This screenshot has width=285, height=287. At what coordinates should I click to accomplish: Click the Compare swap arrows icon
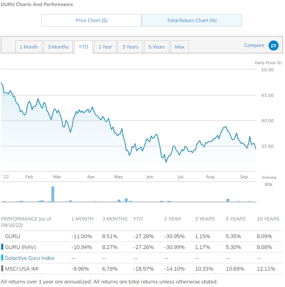(273, 46)
